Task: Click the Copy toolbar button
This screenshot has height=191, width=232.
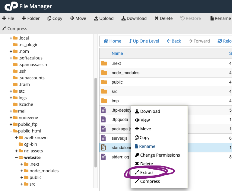Action: click(x=55, y=18)
